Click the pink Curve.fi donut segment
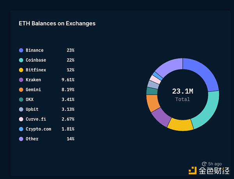 [x=155, y=79]
